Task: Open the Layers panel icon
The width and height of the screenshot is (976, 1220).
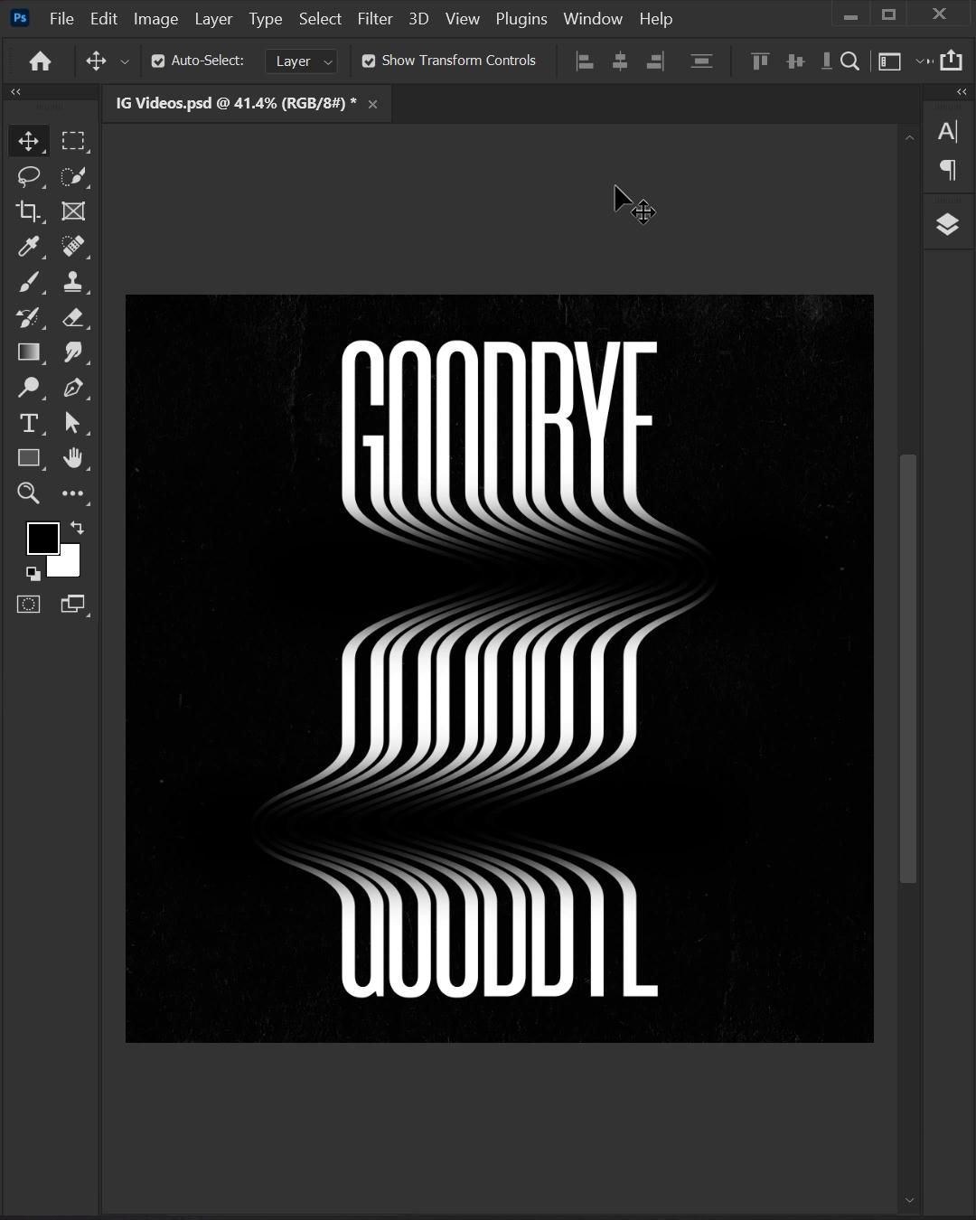Action: click(947, 224)
